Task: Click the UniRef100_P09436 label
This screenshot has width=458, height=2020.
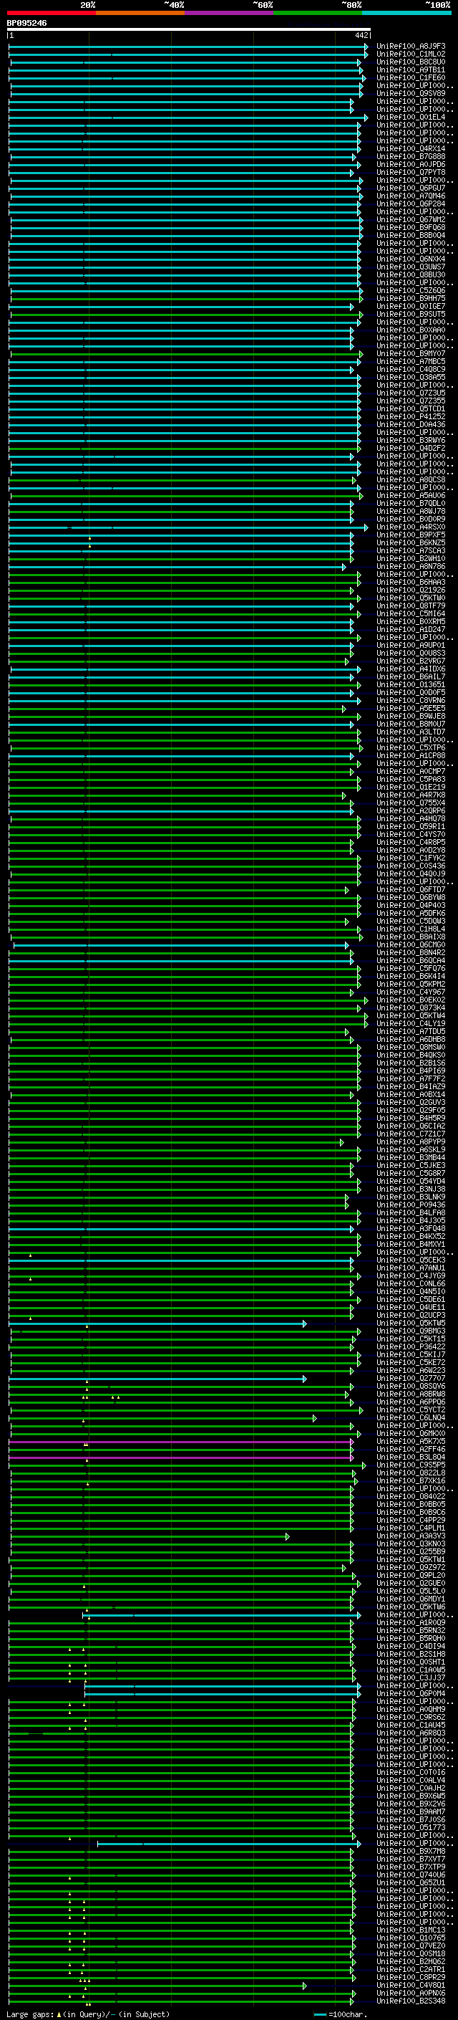Action: point(411,1205)
